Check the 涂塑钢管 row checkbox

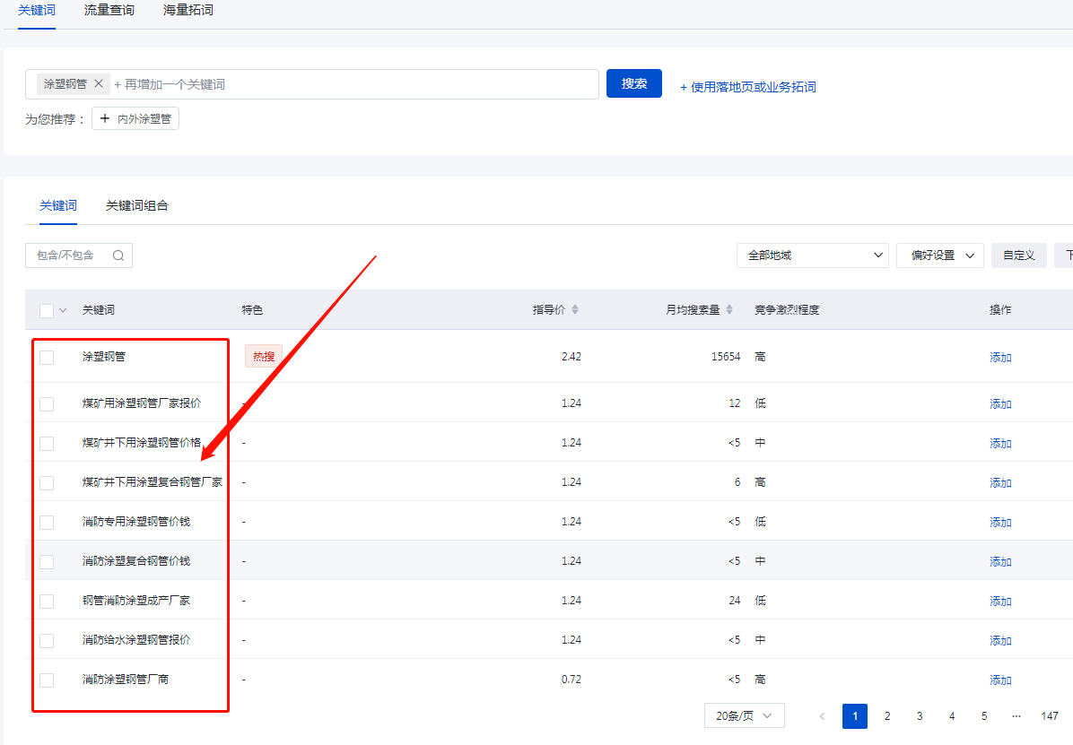[x=47, y=357]
